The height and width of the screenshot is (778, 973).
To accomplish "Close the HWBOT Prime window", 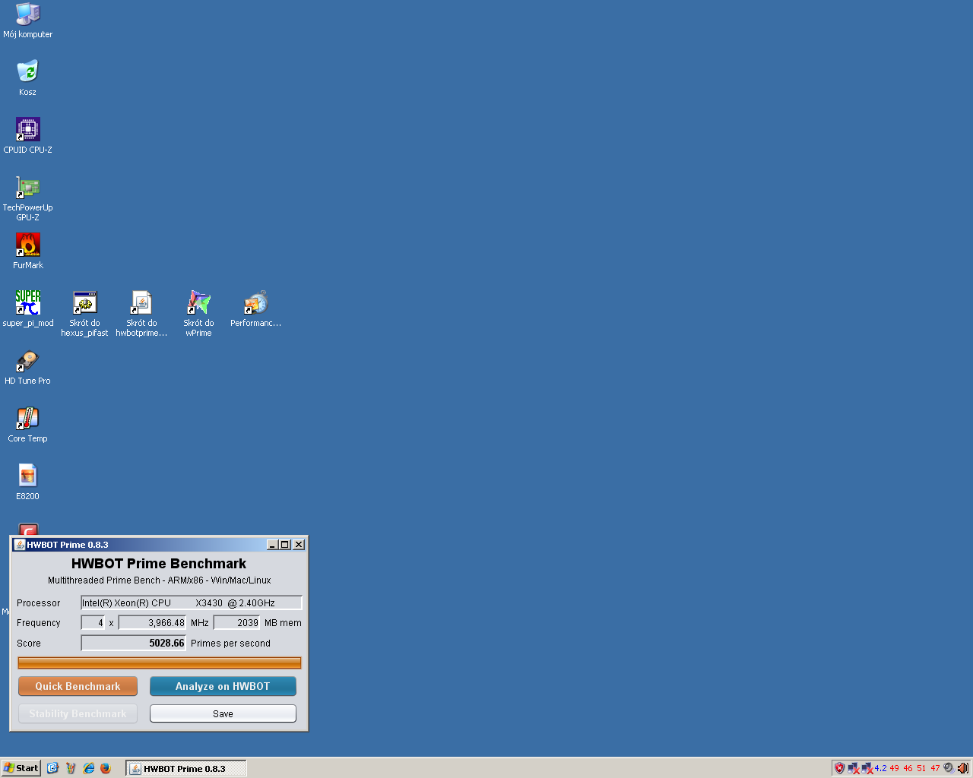I will tap(299, 545).
